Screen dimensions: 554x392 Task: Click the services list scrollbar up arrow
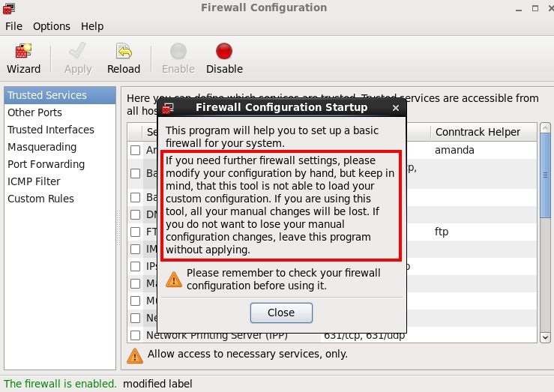[546, 127]
